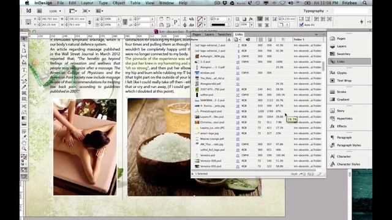Open the Layout menu
Screen dimensions: 392x220
click(87, 3)
